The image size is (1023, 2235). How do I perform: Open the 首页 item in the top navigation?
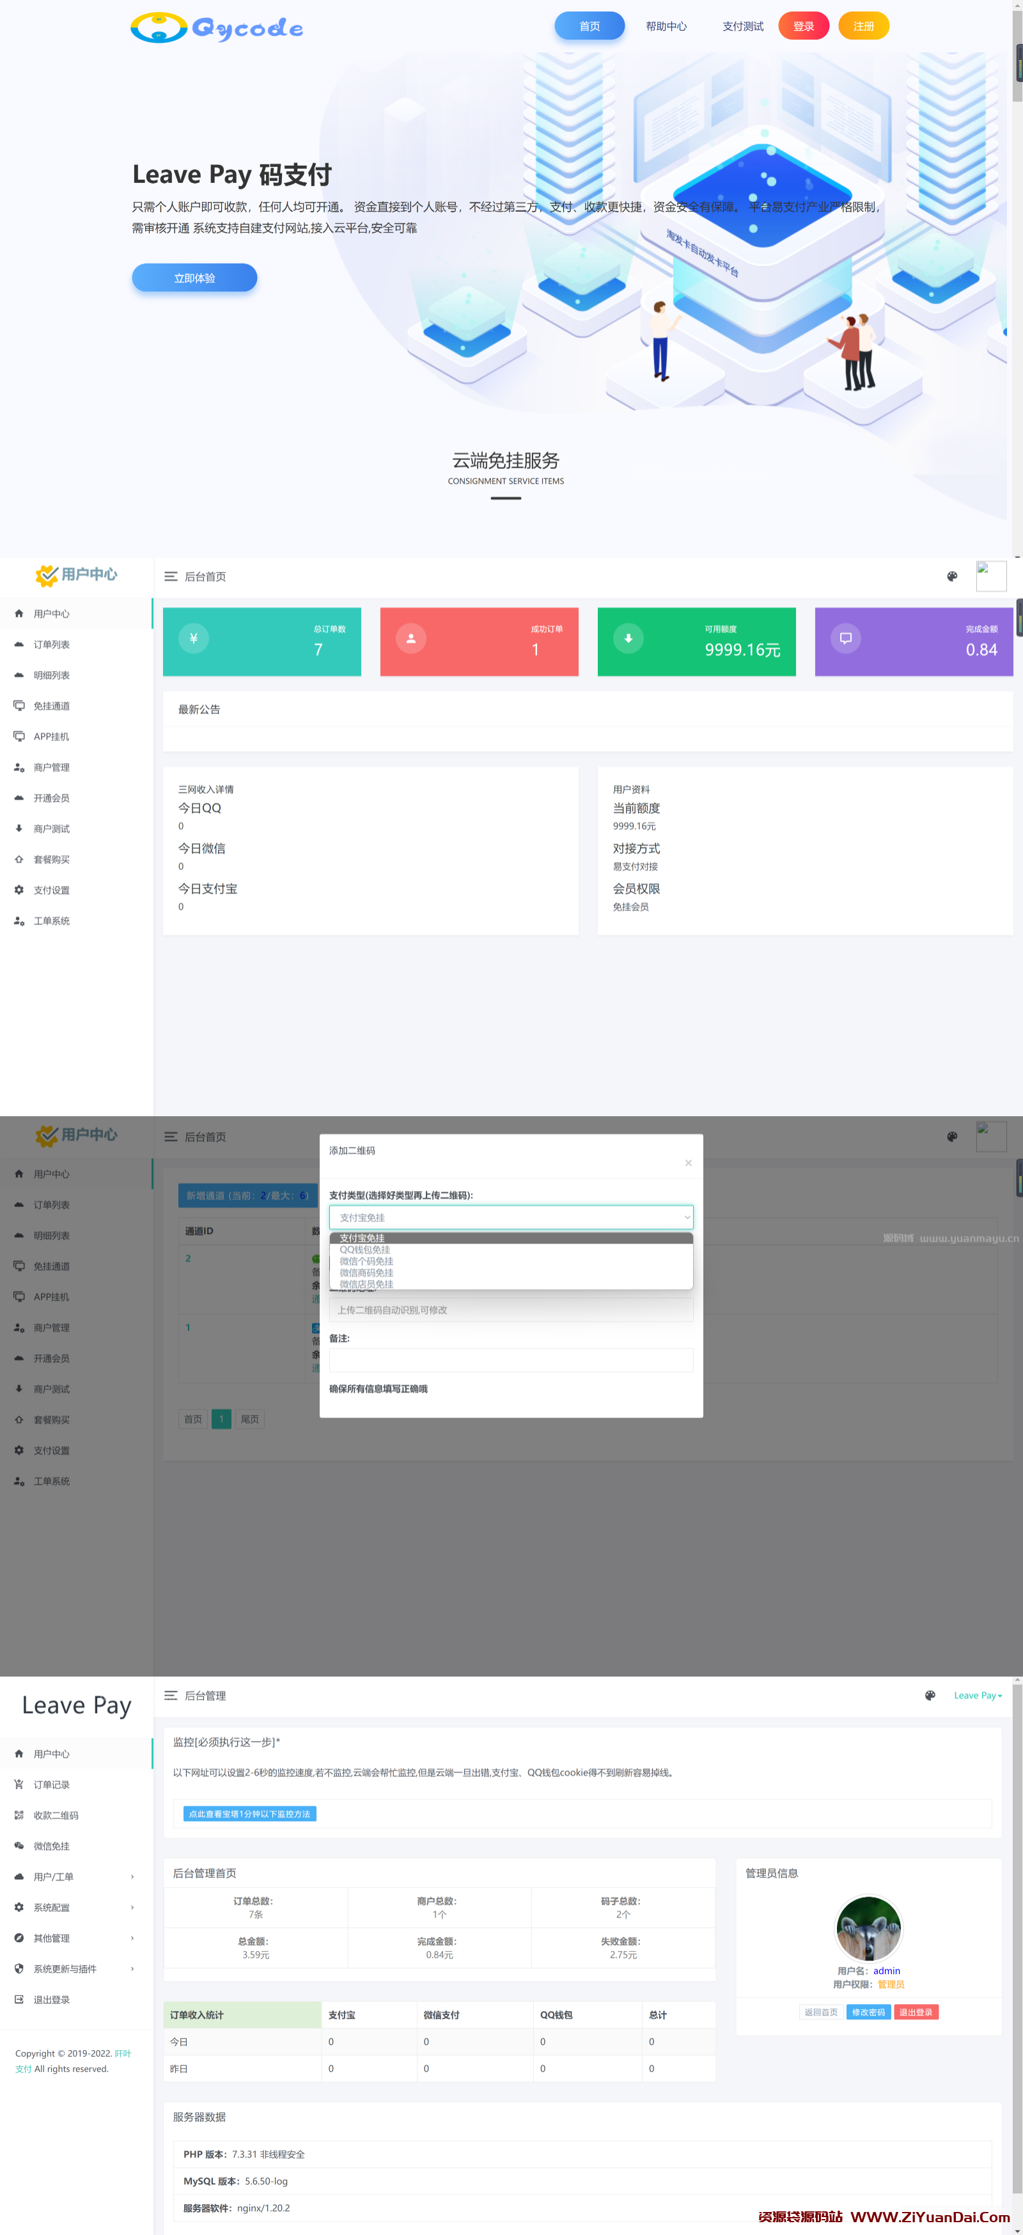coord(590,26)
